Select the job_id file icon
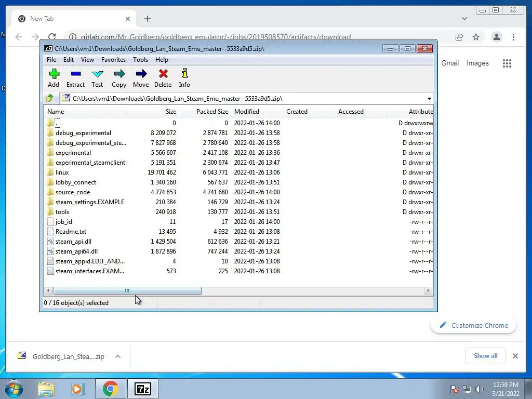The image size is (532, 399). click(50, 221)
